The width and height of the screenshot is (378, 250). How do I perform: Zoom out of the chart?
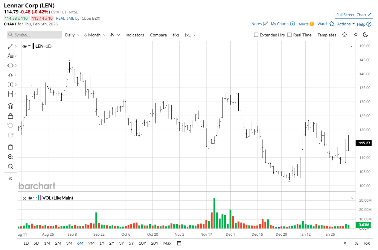(10, 166)
